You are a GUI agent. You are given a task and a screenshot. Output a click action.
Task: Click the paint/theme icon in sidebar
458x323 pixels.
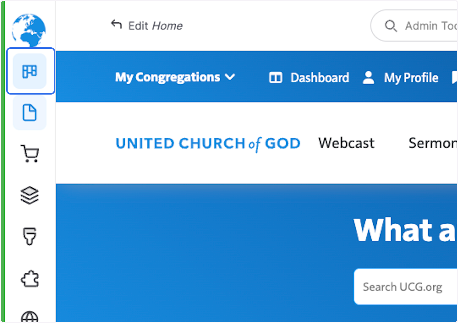(30, 236)
